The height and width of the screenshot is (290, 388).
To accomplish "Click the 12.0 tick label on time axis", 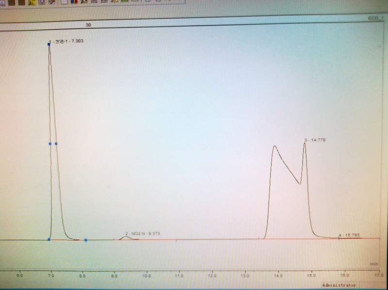I will coord(212,275).
